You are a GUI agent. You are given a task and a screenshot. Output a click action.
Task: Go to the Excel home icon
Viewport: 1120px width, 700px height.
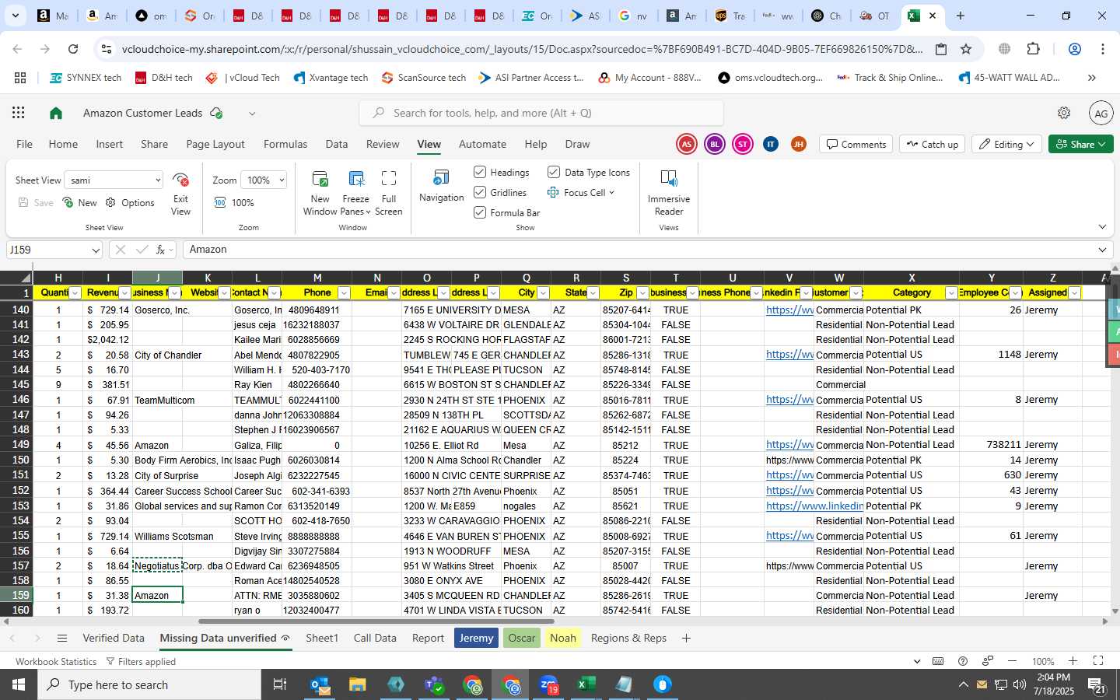(56, 114)
